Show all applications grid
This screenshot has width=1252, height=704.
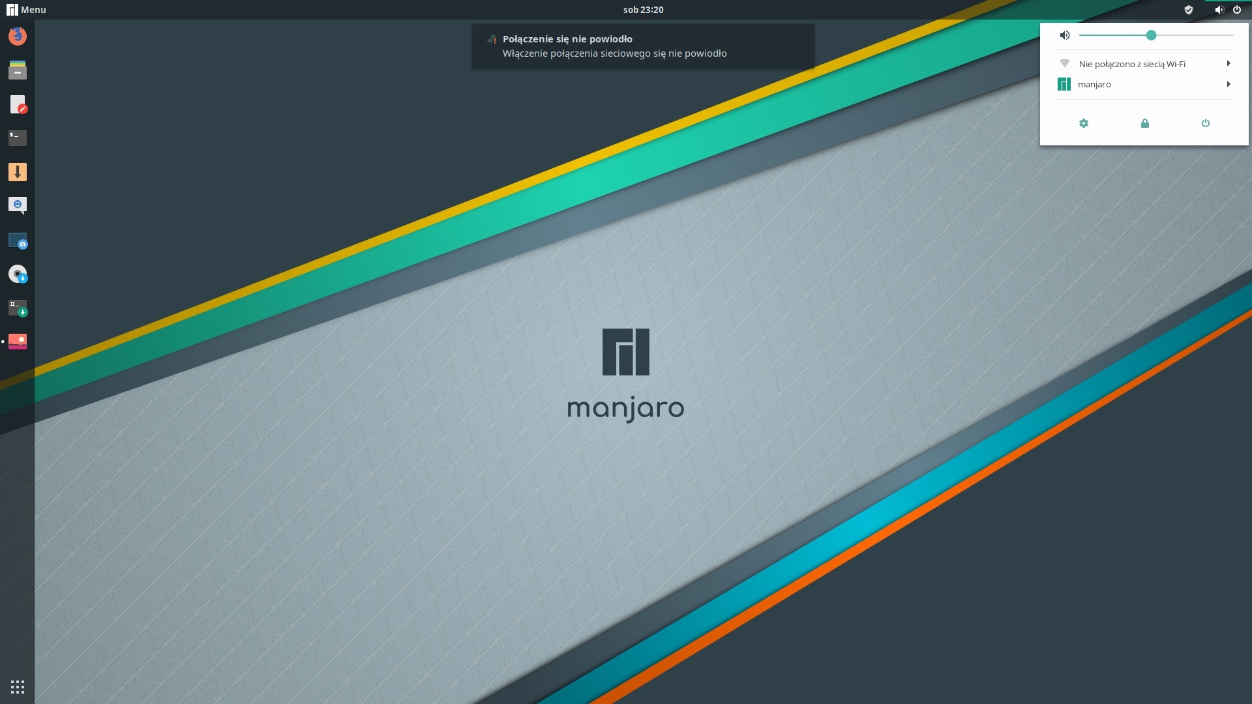coord(18,687)
